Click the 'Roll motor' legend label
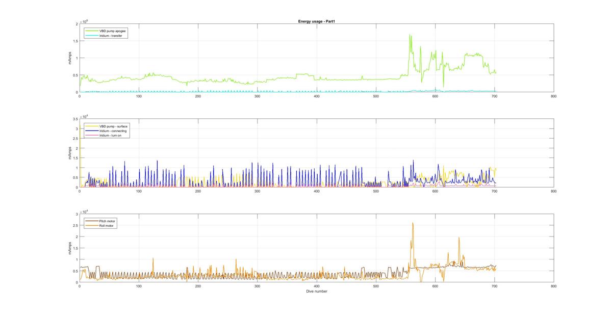Screen dimensions: 612x317 [107, 225]
